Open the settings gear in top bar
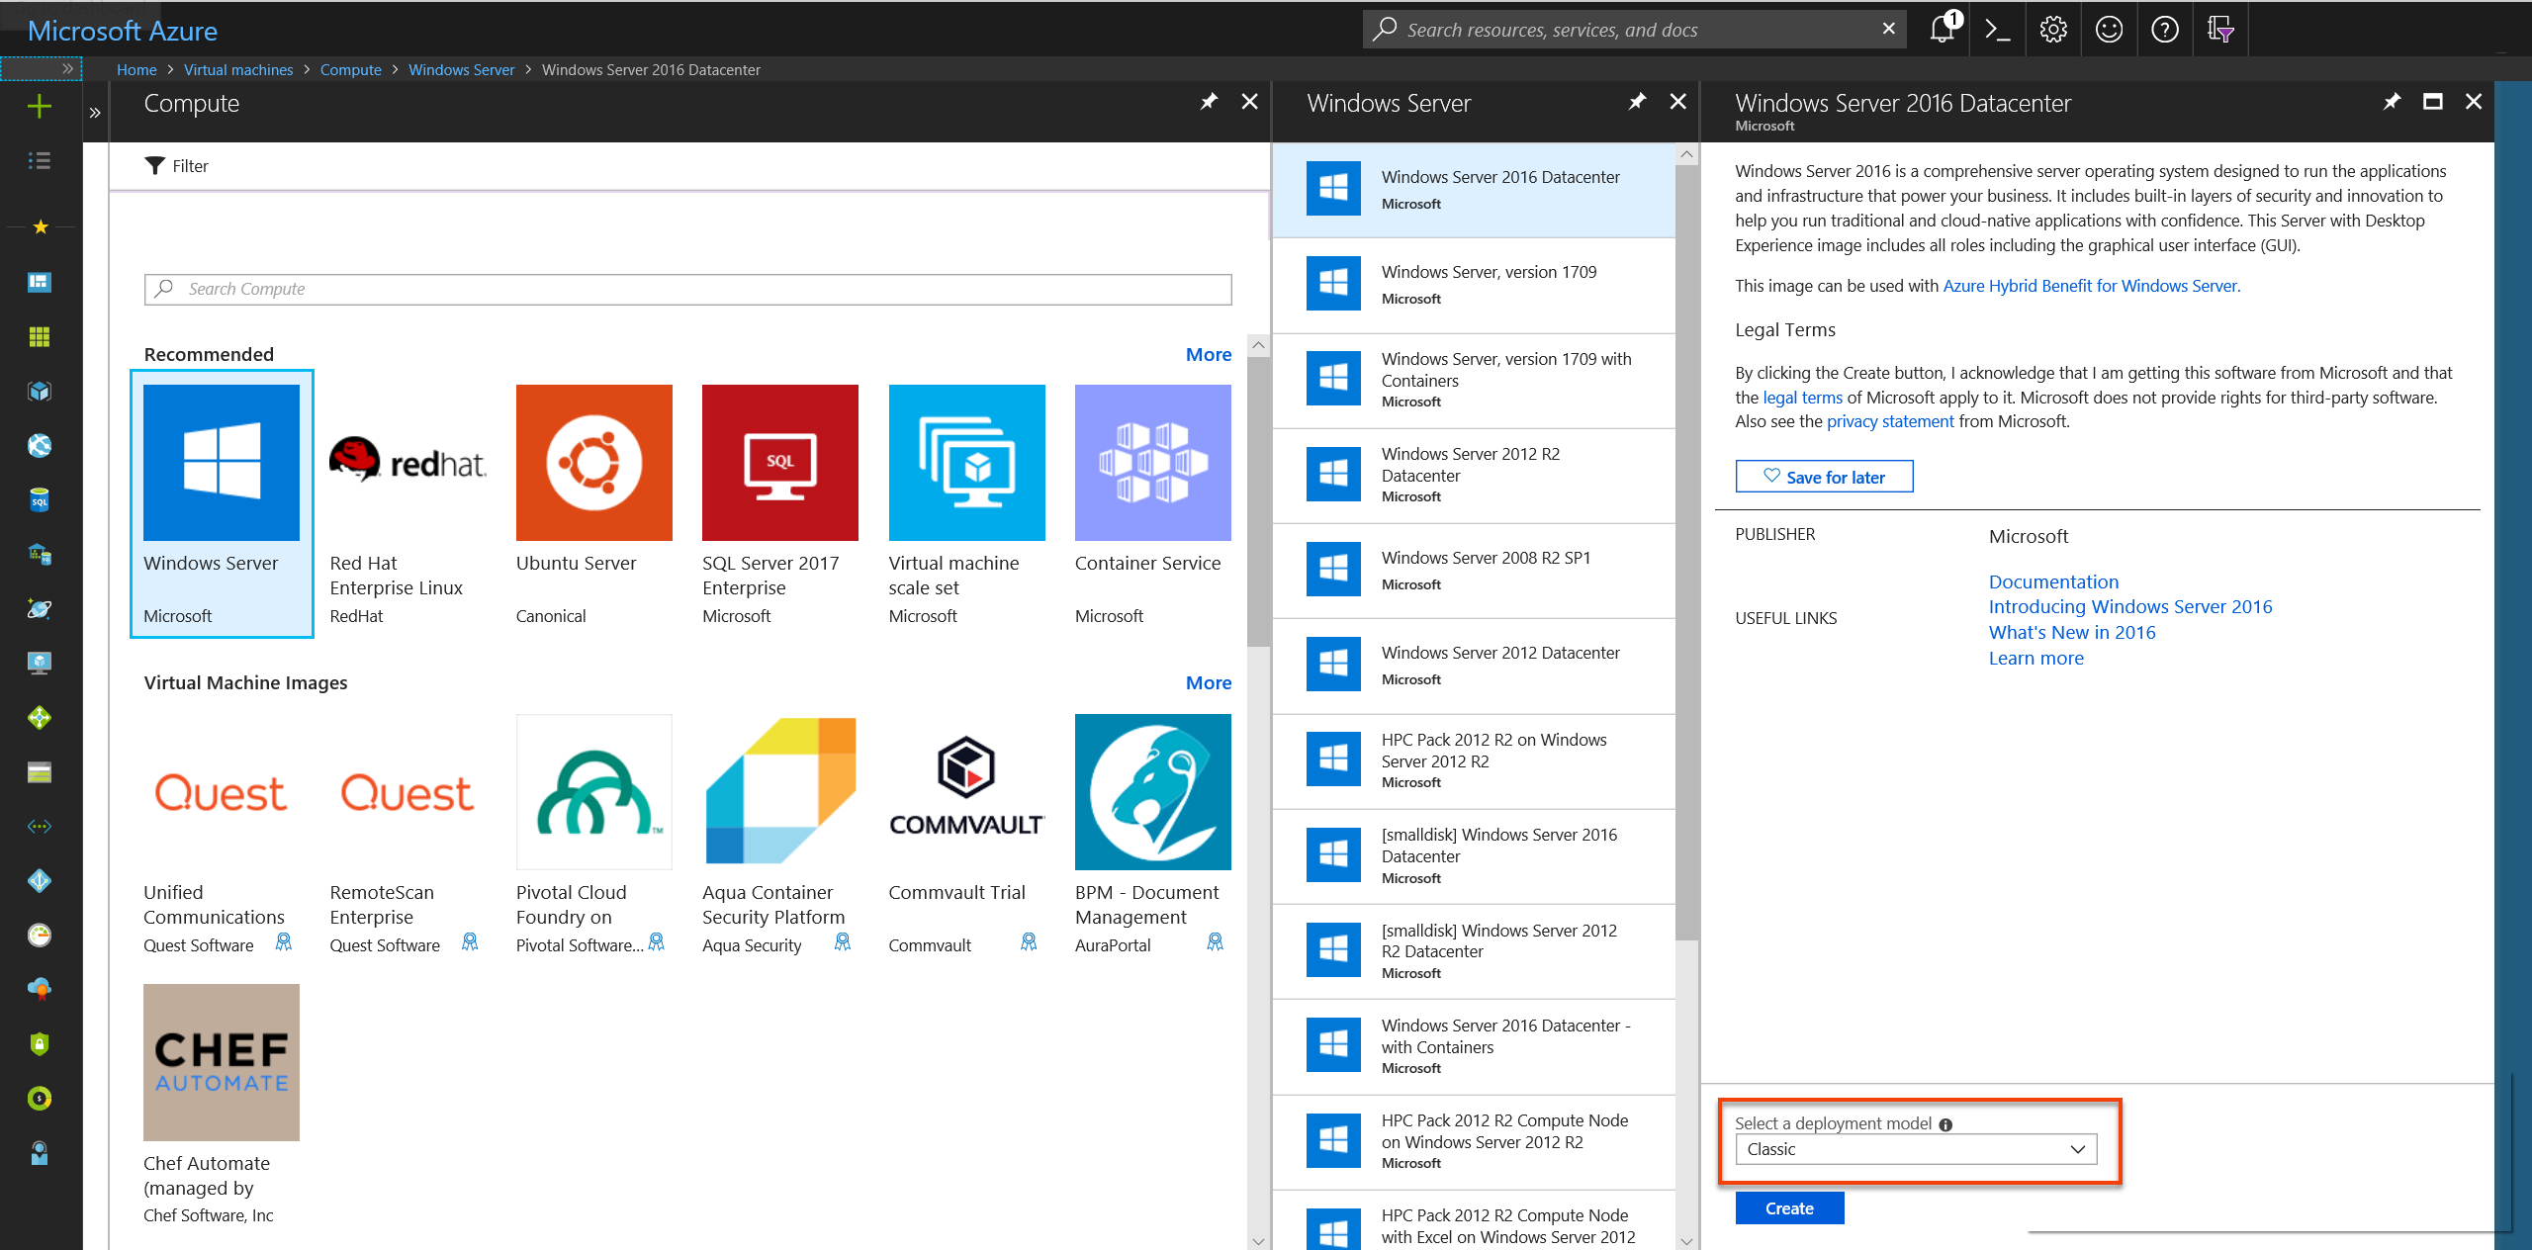Viewport: 2532px width, 1250px height. pyautogui.click(x=2053, y=30)
